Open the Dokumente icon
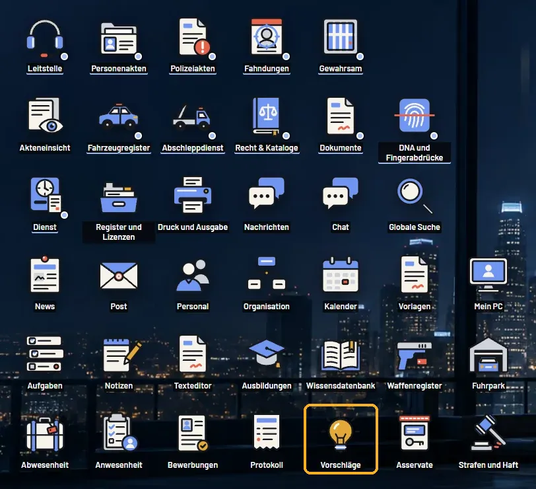The image size is (536, 489). pos(341,116)
